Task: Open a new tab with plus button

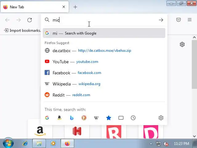Action: [75, 7]
